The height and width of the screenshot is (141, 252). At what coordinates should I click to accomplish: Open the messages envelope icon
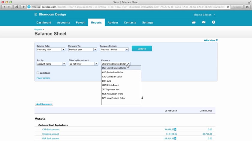tap(204, 22)
